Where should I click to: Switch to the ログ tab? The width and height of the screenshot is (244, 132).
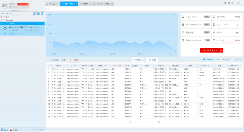point(64,60)
